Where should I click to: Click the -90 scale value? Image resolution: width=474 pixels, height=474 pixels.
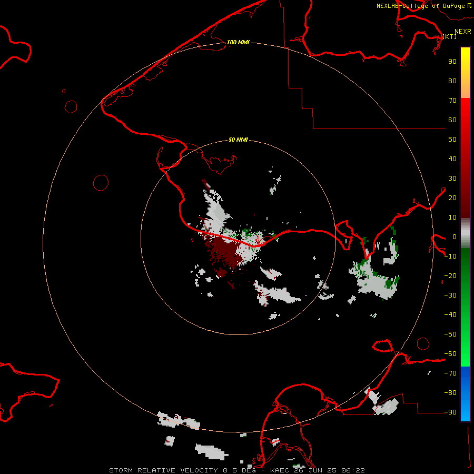pyautogui.click(x=450, y=412)
